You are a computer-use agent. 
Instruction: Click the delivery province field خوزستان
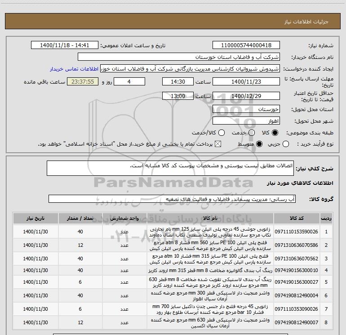(246, 109)
